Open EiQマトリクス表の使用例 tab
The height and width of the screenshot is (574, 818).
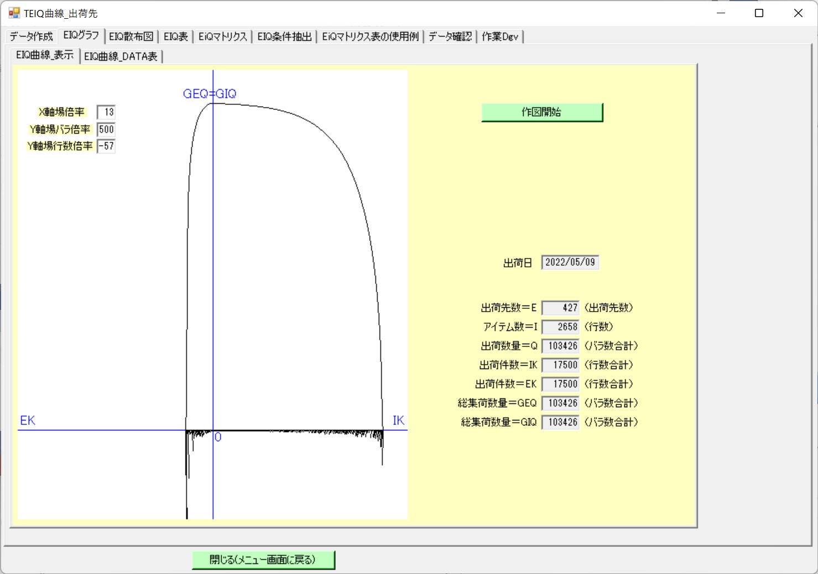click(370, 37)
